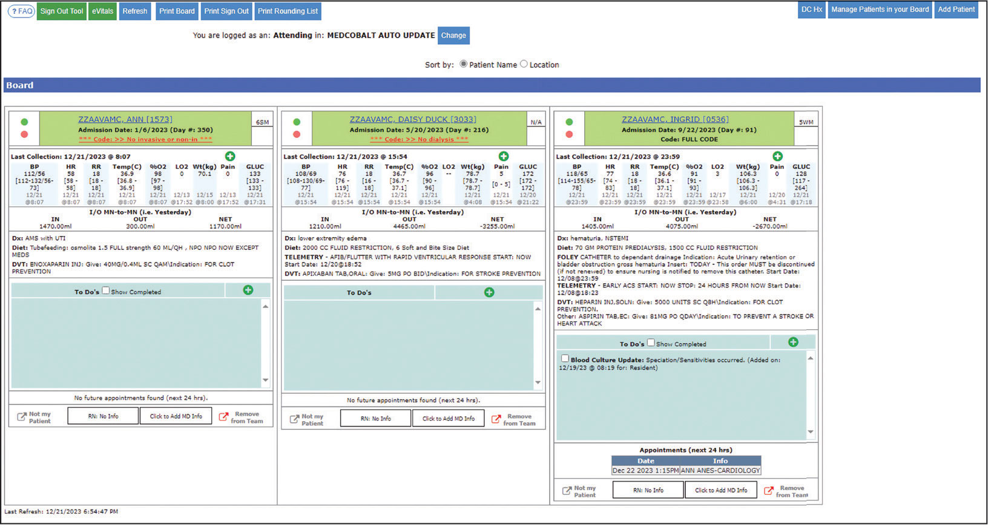Screen dimensions: 994x530
Task: Click Print Sign Out
Action: 226,11
